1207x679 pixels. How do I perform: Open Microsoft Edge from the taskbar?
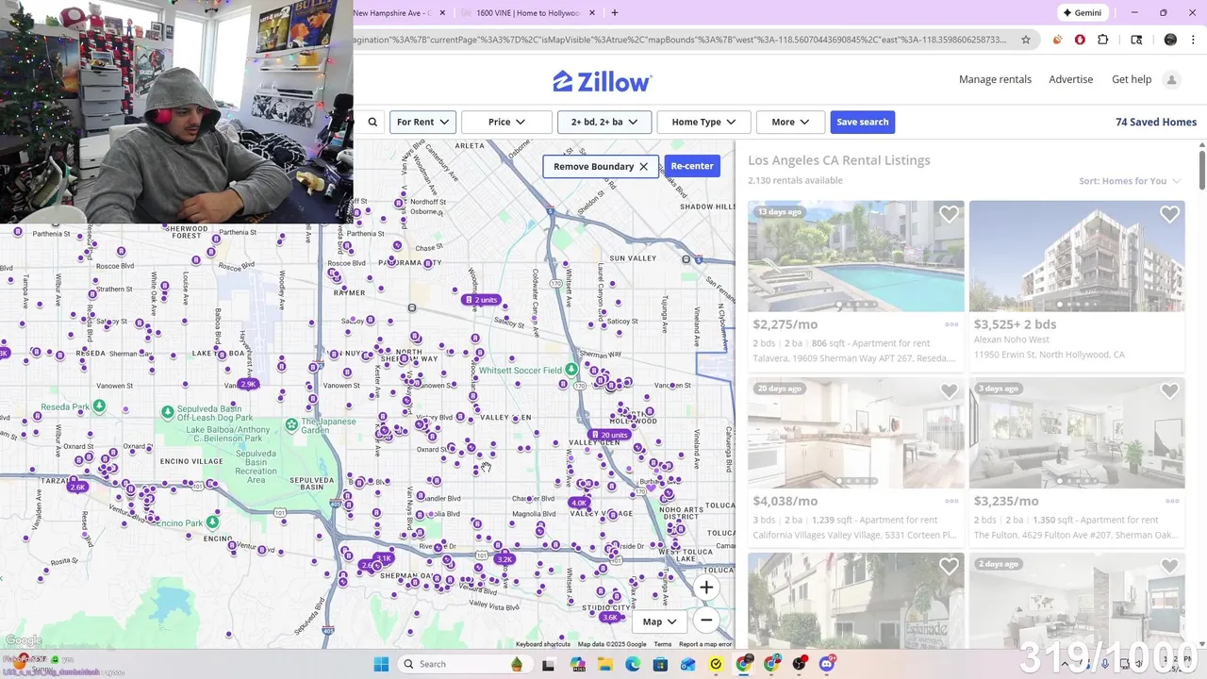[x=632, y=664]
